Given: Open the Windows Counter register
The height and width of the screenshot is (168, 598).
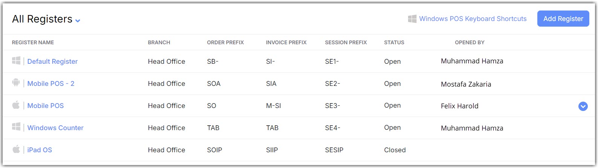Looking at the screenshot, I should pos(55,128).
